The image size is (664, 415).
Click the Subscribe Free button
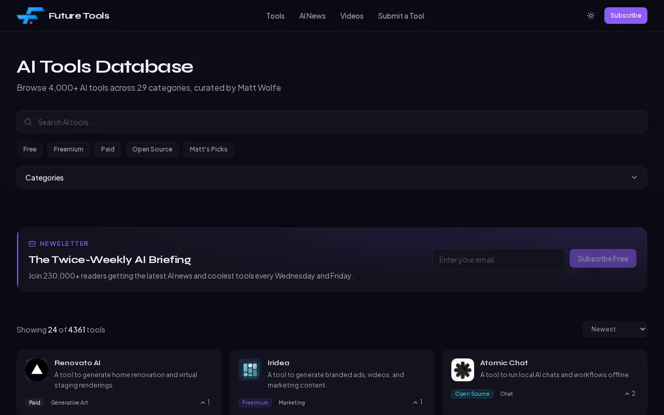click(603, 258)
